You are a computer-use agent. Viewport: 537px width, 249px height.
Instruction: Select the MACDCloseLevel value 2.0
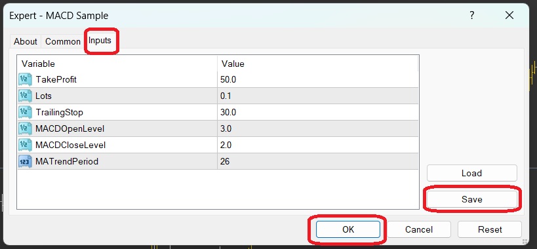click(x=226, y=145)
